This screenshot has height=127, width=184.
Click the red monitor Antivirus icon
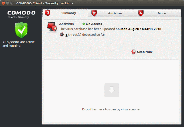(x=52, y=27)
